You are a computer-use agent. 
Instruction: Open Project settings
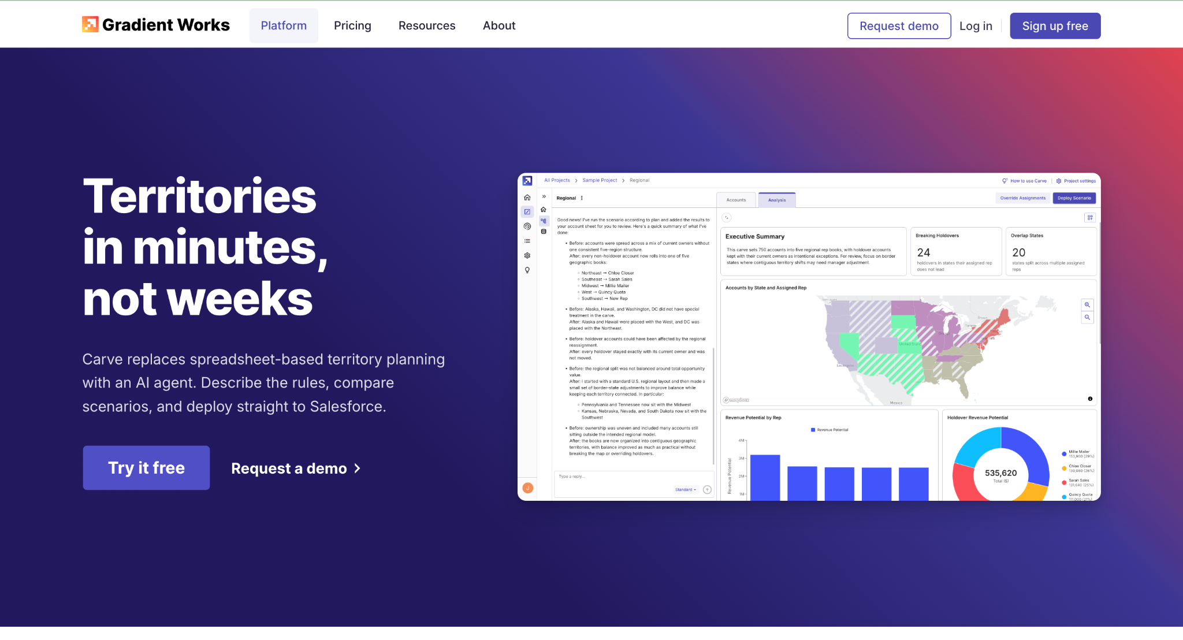(x=1076, y=181)
